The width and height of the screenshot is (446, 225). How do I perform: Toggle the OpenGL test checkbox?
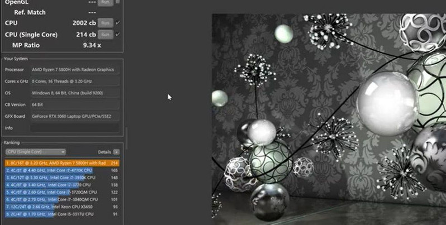point(117,2)
